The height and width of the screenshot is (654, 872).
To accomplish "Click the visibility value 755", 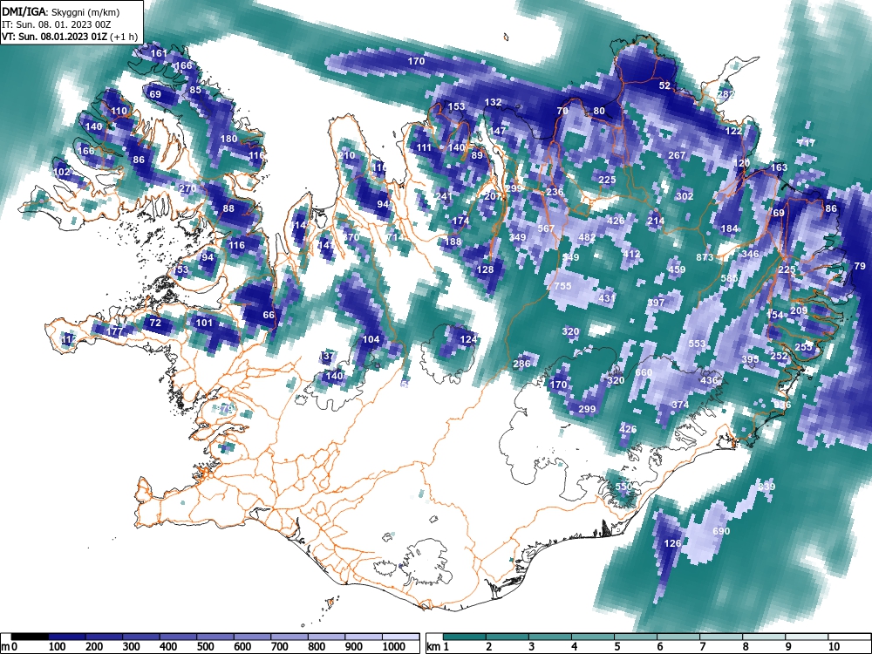I will 562,286.
